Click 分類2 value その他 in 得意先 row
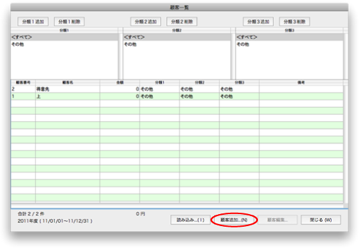The image size is (359, 248). tap(199, 89)
